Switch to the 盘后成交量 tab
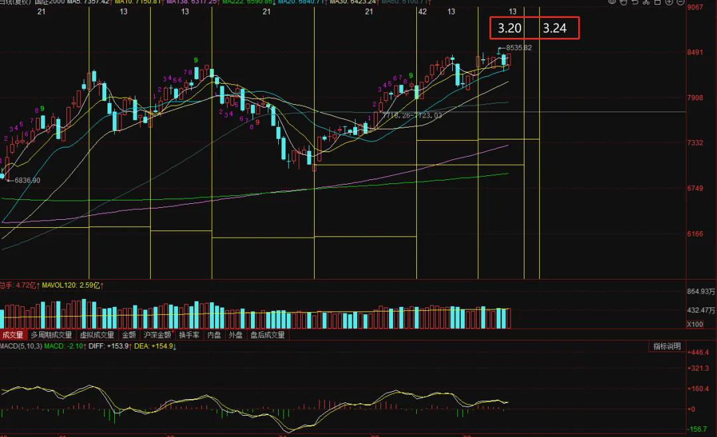 click(268, 335)
